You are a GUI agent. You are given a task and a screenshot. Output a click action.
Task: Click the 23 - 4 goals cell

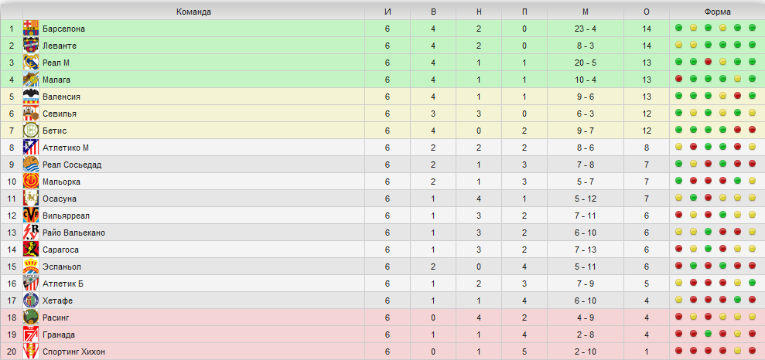[x=586, y=29]
